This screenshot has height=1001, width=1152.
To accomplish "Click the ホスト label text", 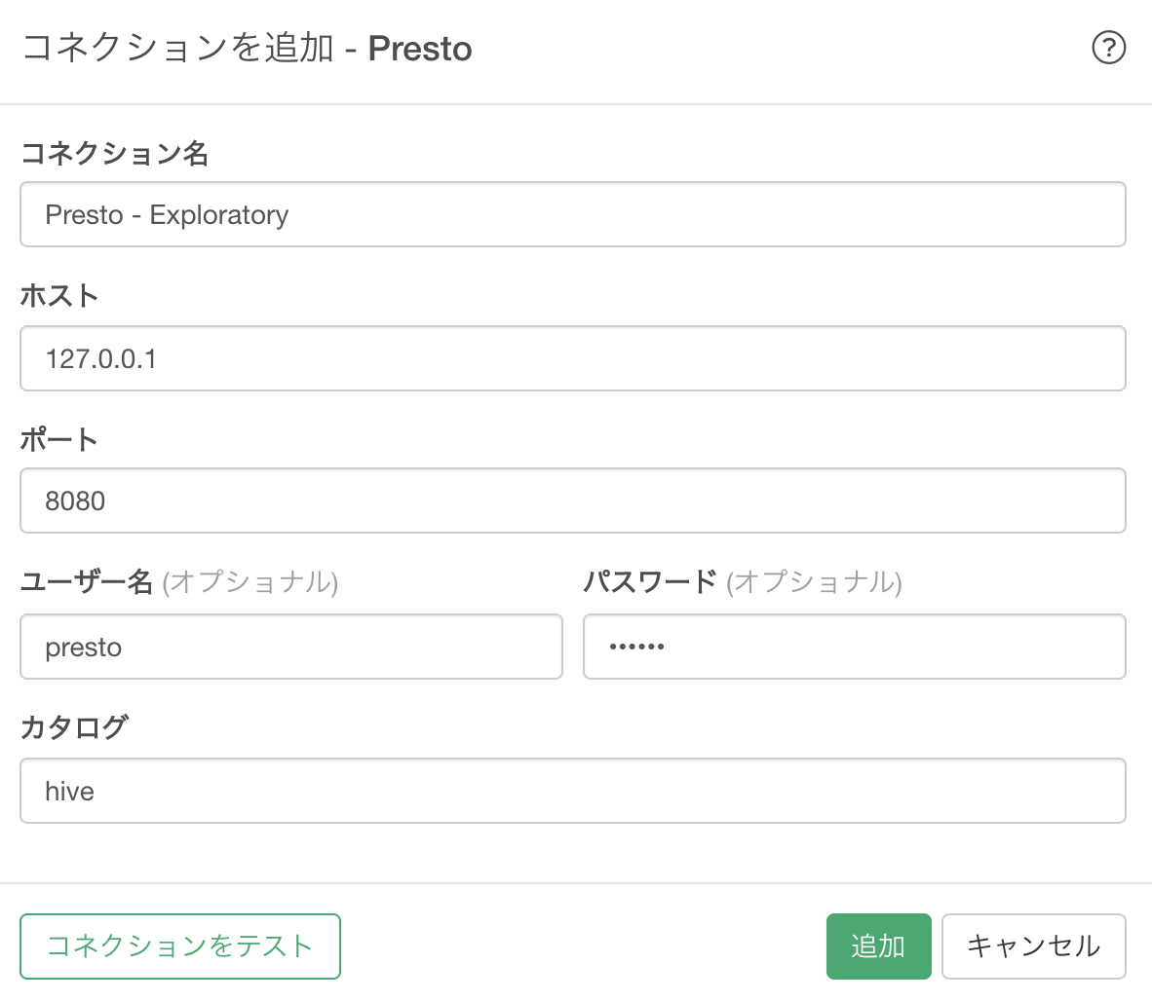I will tap(59, 296).
